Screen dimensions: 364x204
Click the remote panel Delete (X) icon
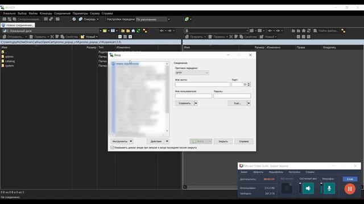231,37
